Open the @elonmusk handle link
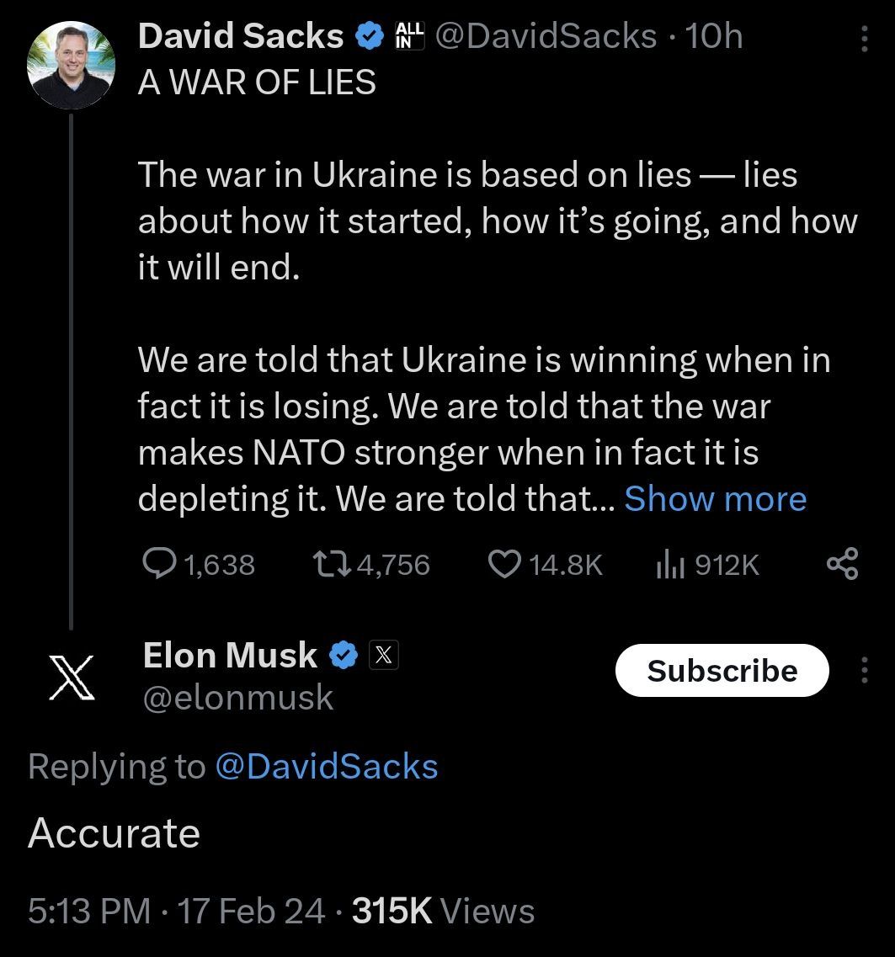This screenshot has height=957, width=895. point(238,698)
